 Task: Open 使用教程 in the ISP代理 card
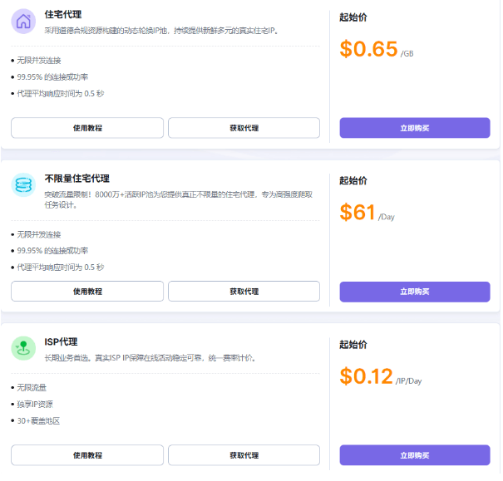click(x=87, y=455)
